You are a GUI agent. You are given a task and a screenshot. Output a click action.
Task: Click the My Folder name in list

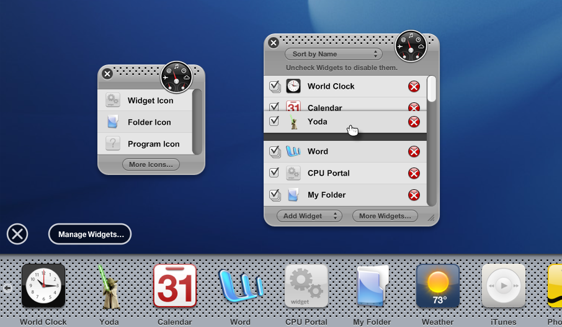click(326, 195)
